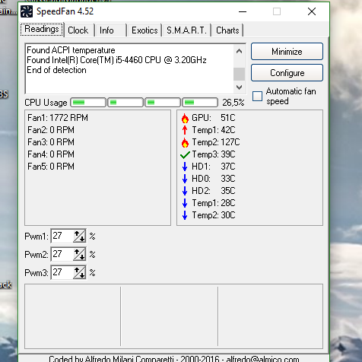Click the "Temp3: 39C" temperature text
This screenshot has height=362, width=362.
214,154
